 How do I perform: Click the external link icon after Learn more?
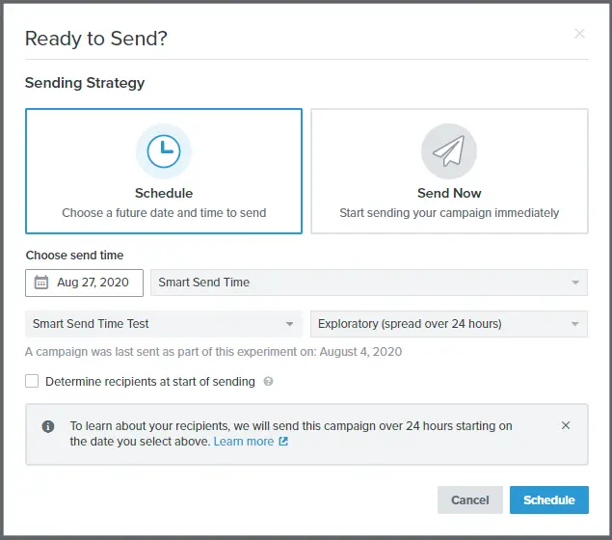pyautogui.click(x=283, y=442)
